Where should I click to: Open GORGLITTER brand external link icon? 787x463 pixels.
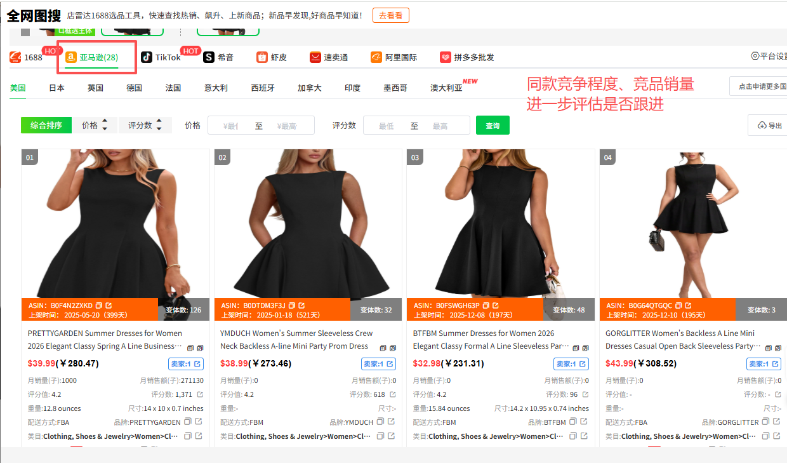pos(777,422)
